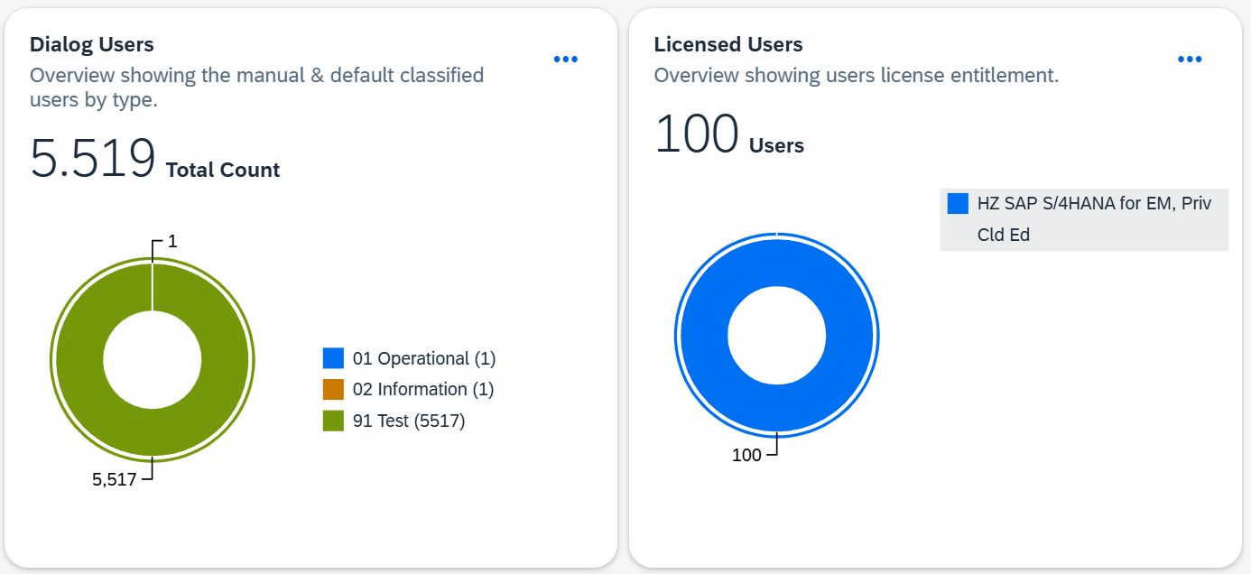Select the 91 Test (5517) legend label
Viewport: 1251px width, 574px height.
(409, 421)
